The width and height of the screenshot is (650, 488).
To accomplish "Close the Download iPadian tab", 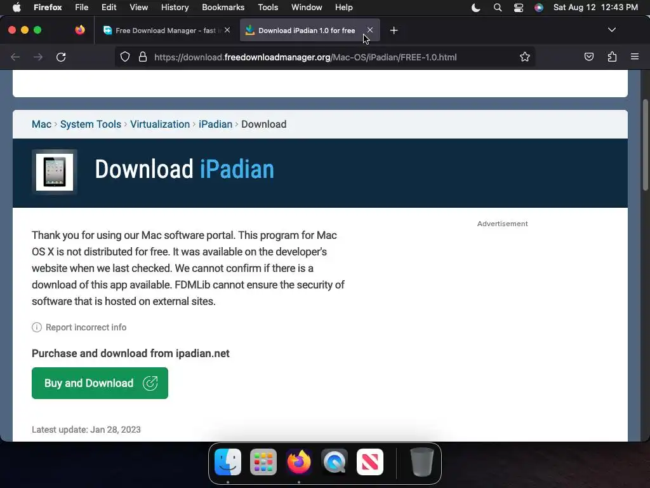I will [x=370, y=30].
